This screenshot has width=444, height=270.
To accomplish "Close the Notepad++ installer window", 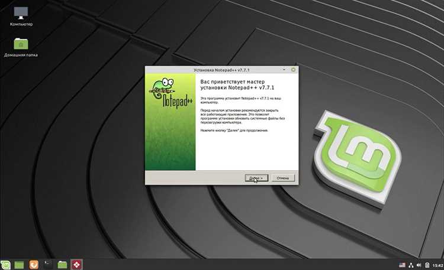I will pyautogui.click(x=294, y=70).
